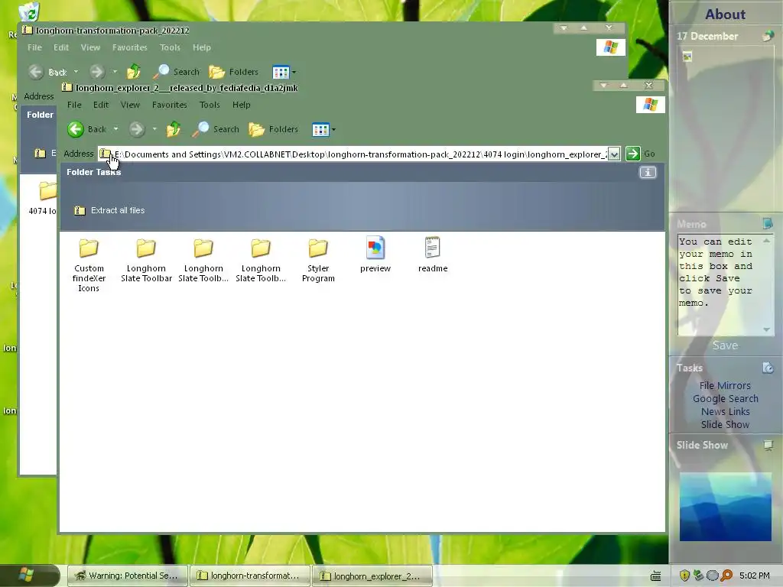The image size is (783, 587).
Task: Open Edit menu in longhorn_explorer window
Action: pos(101,105)
